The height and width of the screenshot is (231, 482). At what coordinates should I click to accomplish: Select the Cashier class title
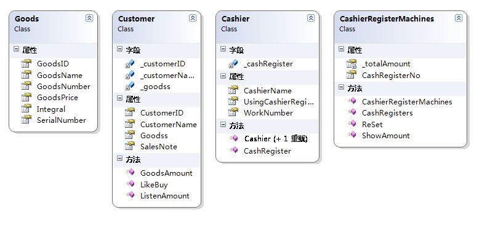click(235, 18)
